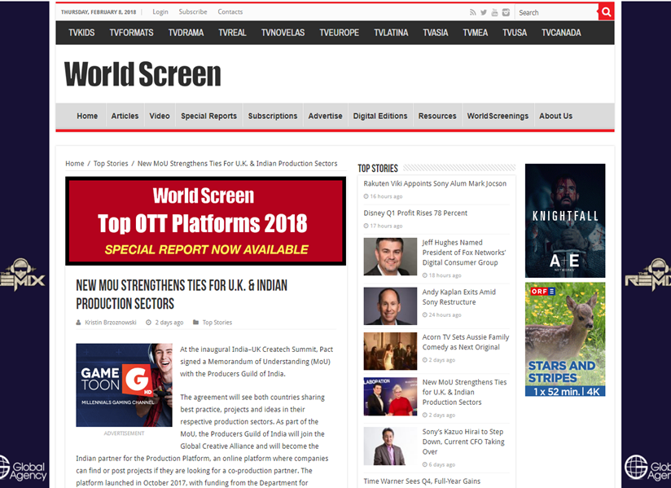
Task: Open Jeff Hughes Named President story
Action: [464, 253]
